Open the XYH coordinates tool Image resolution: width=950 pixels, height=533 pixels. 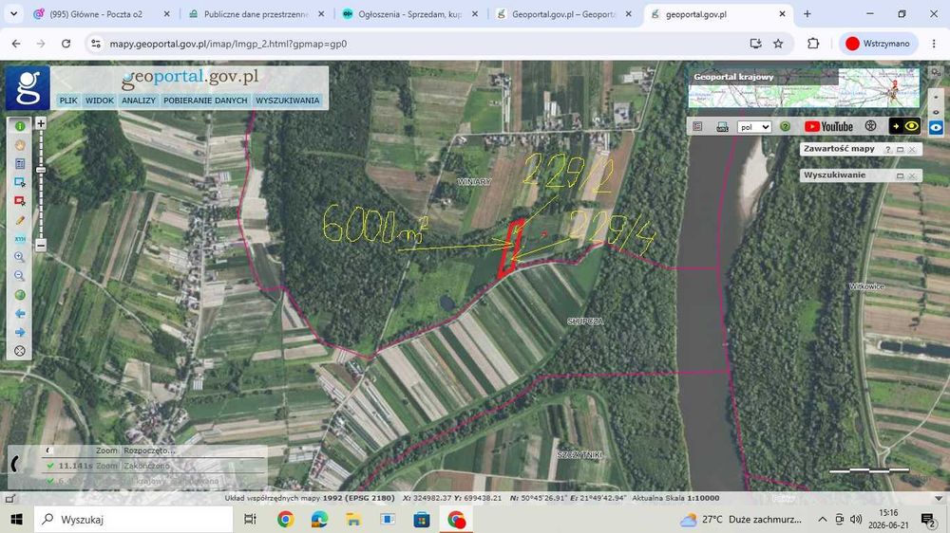coord(20,238)
